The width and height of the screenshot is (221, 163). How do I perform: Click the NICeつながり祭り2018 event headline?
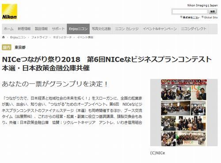(x=107, y=64)
